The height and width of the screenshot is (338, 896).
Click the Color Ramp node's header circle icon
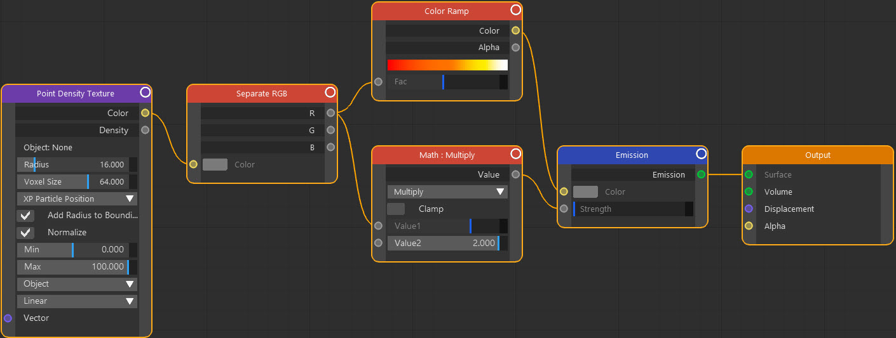515,10
